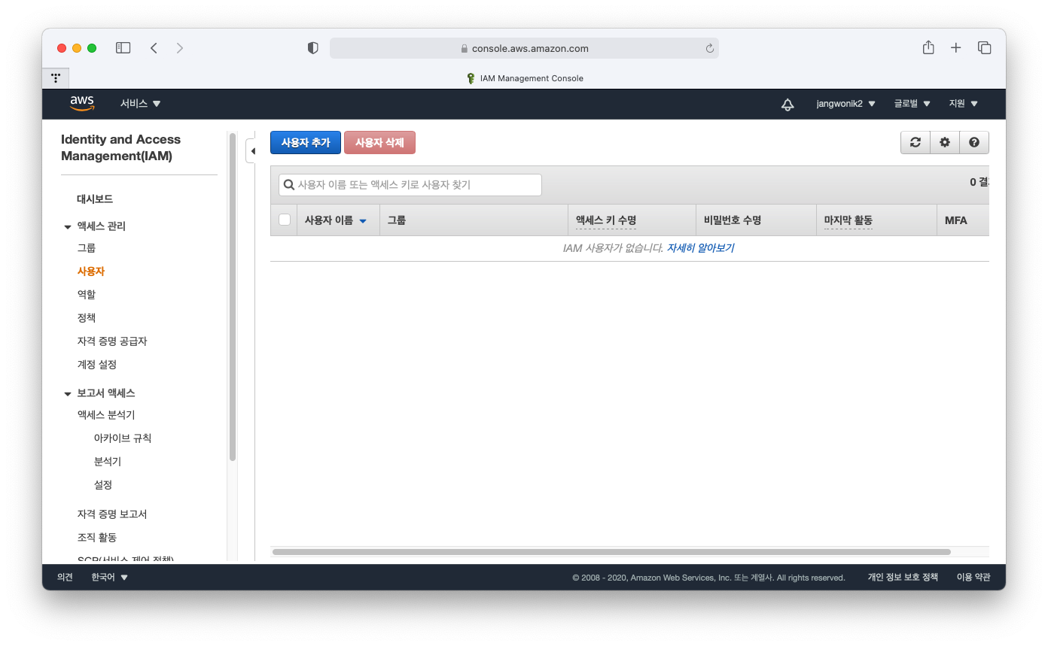Open the privacy shield report icon

tap(313, 48)
